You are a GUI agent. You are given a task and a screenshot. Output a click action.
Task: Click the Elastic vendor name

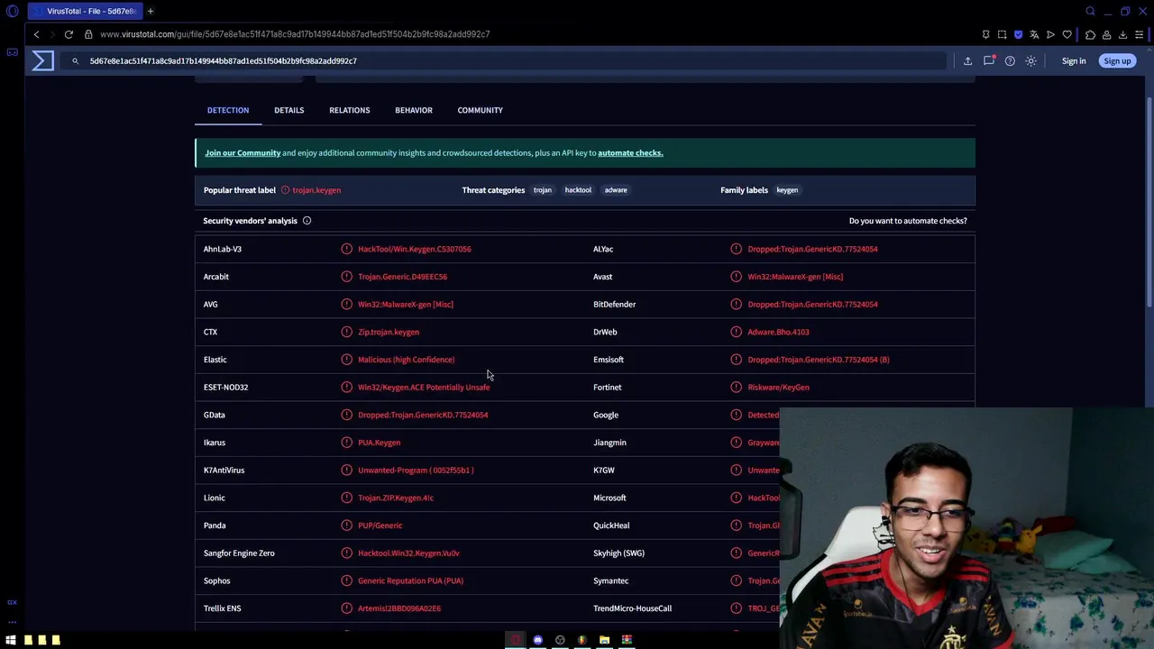click(215, 360)
